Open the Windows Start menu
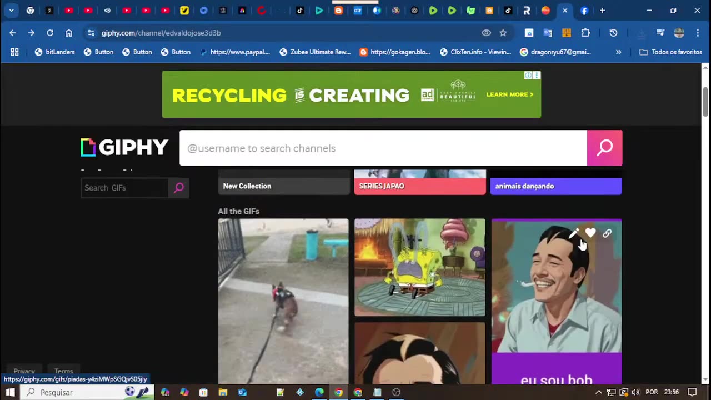Image resolution: width=711 pixels, height=400 pixels. coord(10,392)
